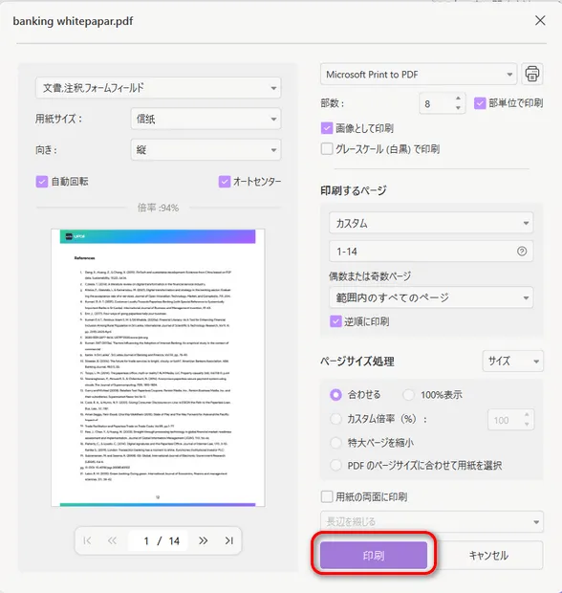This screenshot has height=593, width=562.
Task: Uncheck 画像として印刷 option
Action: [x=327, y=128]
